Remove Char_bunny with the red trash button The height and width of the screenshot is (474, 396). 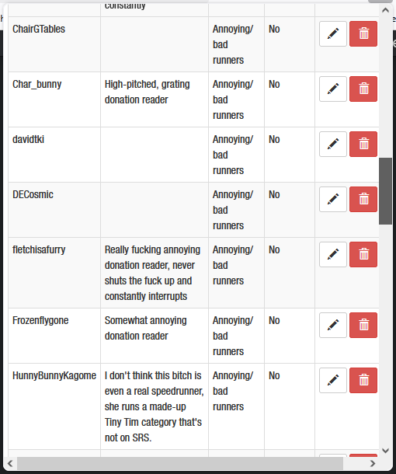point(363,89)
